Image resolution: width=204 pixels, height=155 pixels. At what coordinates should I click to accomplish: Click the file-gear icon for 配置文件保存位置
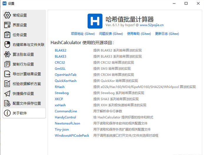(x=7, y=103)
